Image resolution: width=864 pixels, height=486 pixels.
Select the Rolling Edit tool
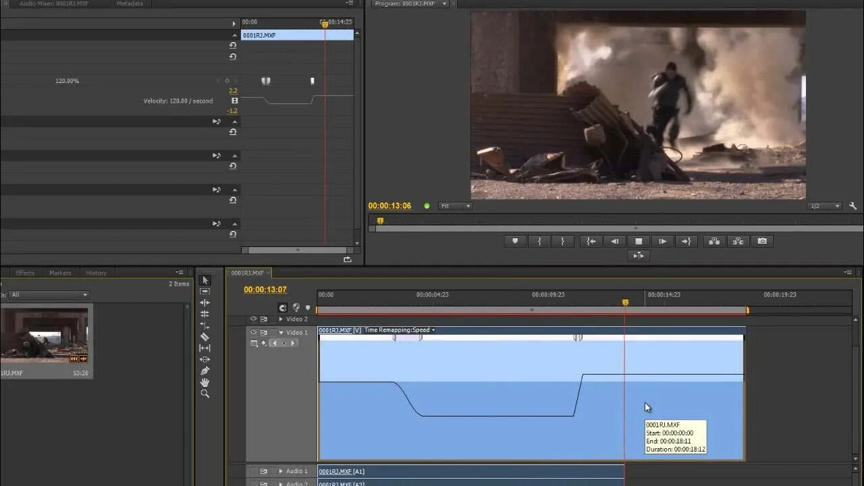click(205, 314)
